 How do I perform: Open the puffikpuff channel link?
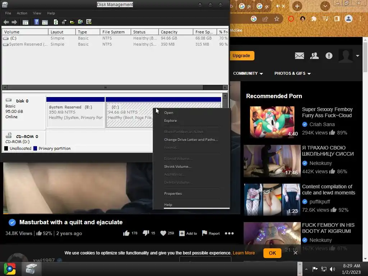pos(319,202)
